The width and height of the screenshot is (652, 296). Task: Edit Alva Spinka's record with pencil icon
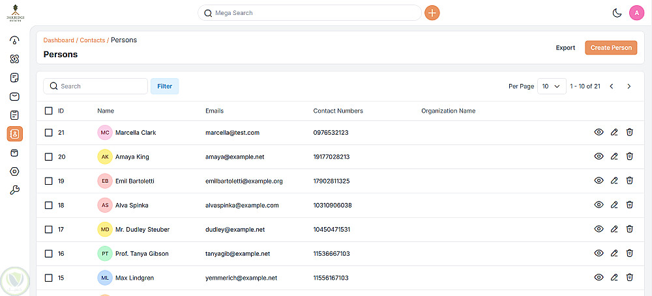[x=614, y=205]
